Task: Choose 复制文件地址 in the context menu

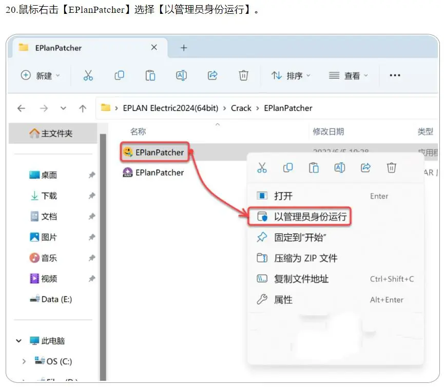Action: [x=336, y=279]
